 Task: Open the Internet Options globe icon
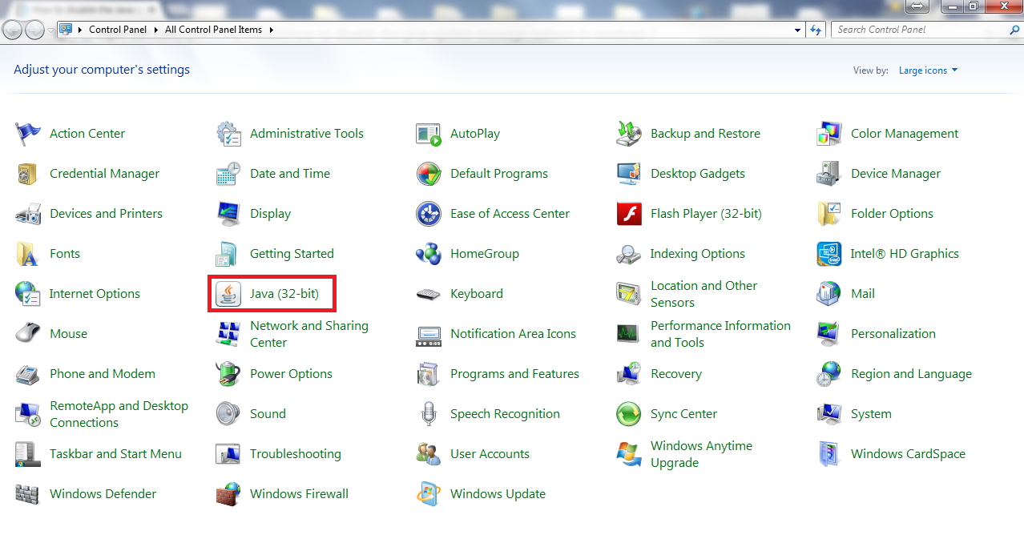click(28, 294)
